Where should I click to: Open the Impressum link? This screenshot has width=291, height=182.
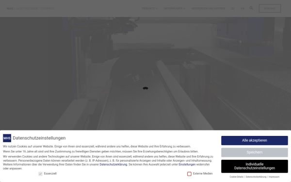[x=274, y=177]
